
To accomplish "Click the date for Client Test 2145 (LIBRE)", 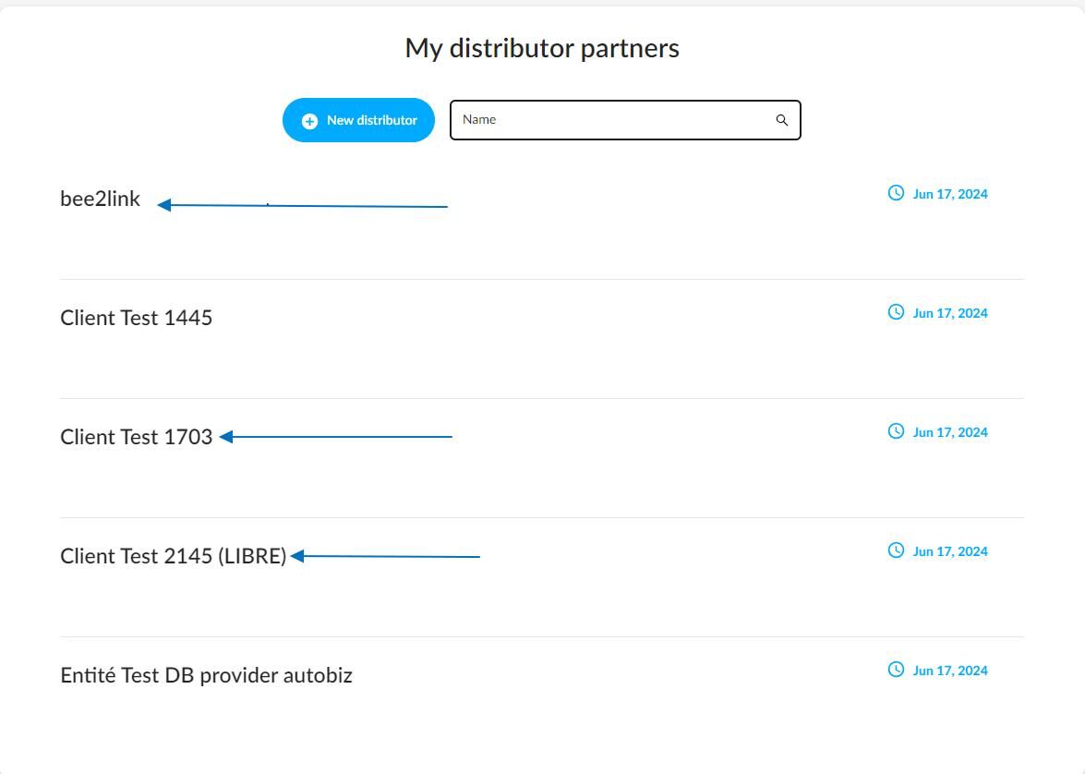I will click(x=950, y=551).
